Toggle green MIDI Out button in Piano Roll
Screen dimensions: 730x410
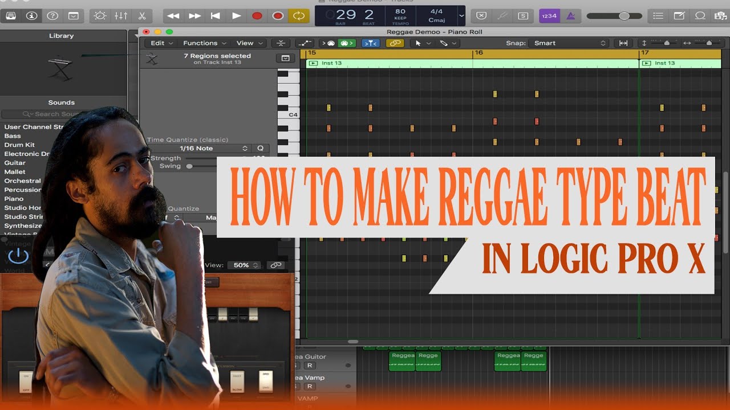[347, 43]
